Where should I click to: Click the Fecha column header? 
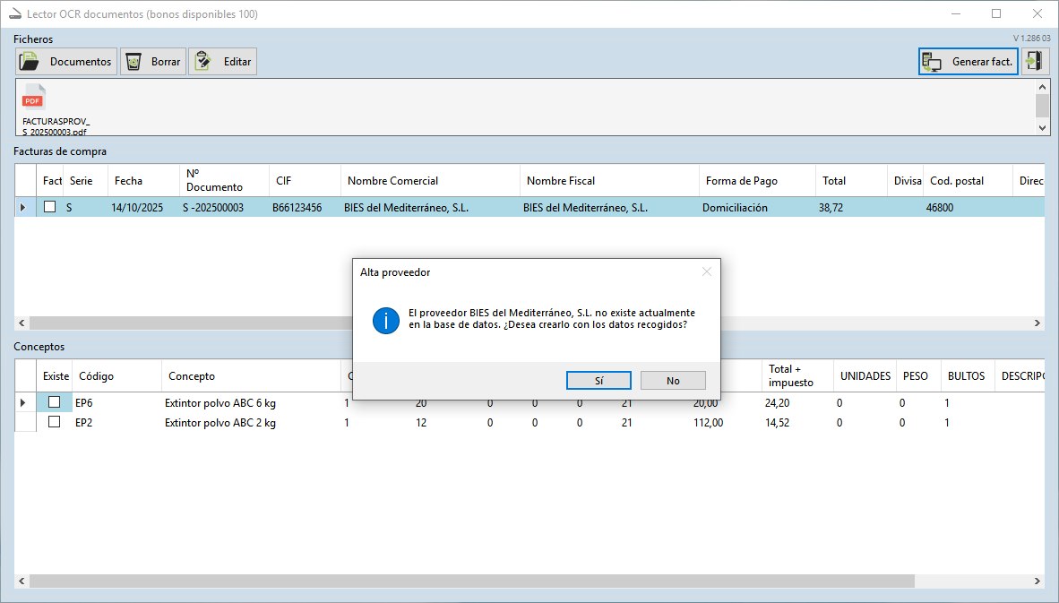pyautogui.click(x=143, y=180)
